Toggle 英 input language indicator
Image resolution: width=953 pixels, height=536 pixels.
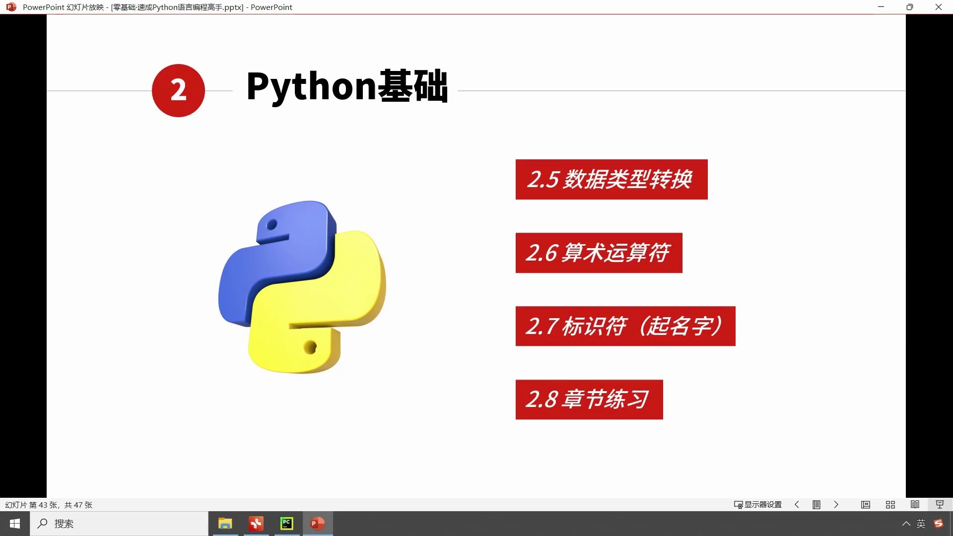921,524
